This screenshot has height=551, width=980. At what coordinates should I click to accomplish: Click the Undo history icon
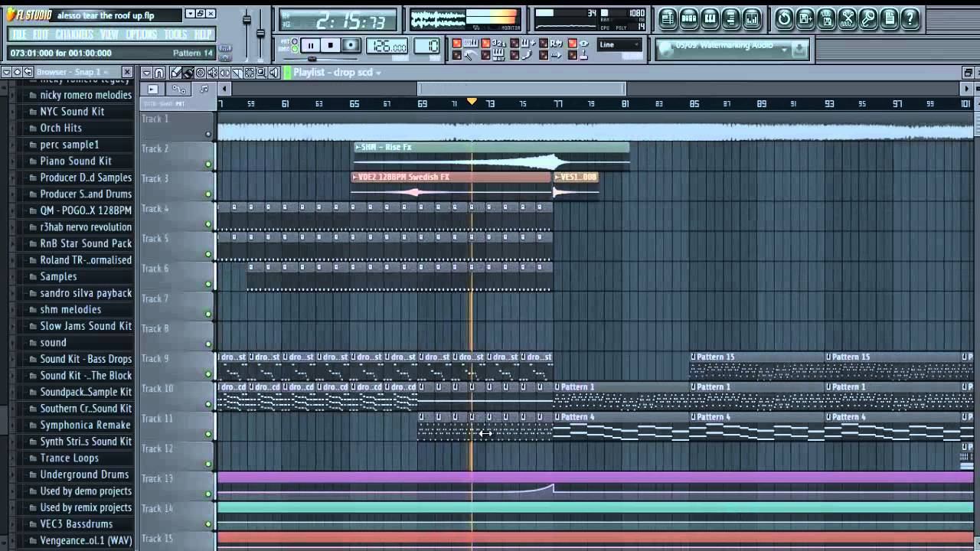click(784, 19)
